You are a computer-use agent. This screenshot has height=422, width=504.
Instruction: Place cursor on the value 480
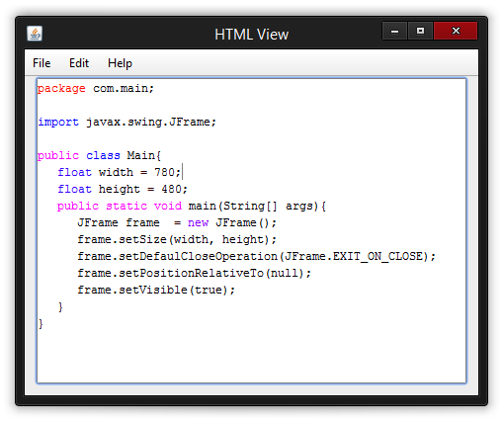pyautogui.click(x=171, y=189)
